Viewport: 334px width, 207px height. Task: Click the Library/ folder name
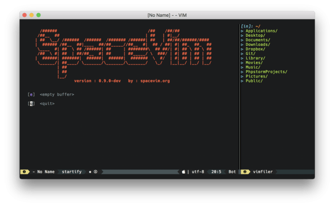[255, 58]
